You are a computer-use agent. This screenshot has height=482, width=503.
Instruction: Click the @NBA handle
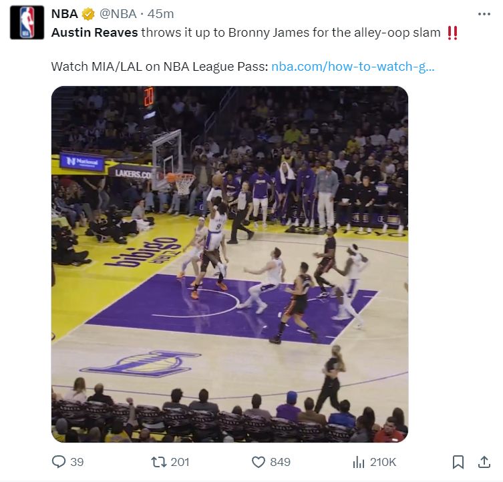tap(120, 14)
